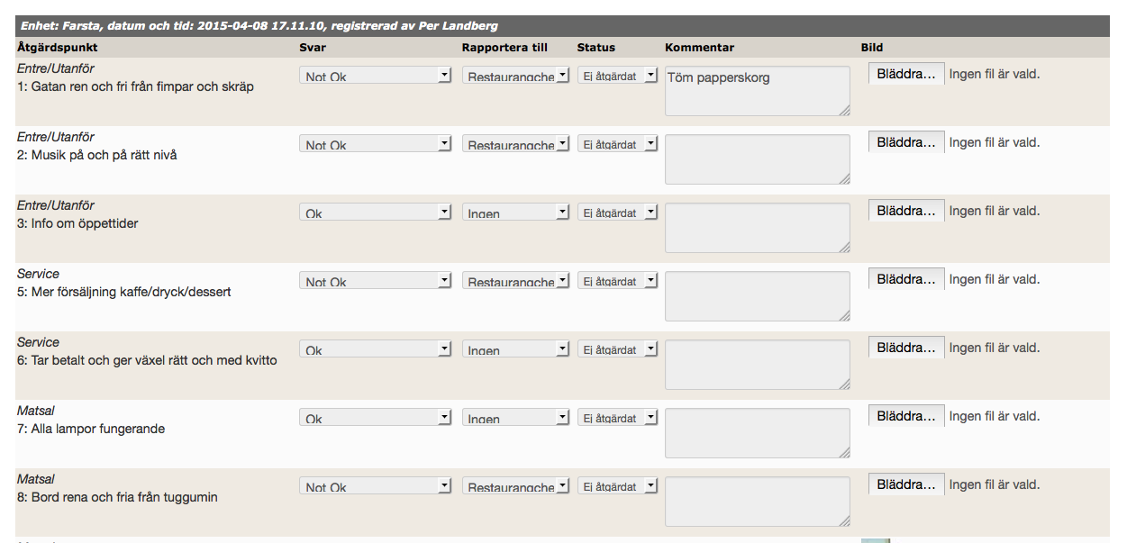Click Bläddra button for Gatan ren row
Image resolution: width=1127 pixels, height=543 pixels.
(x=906, y=74)
